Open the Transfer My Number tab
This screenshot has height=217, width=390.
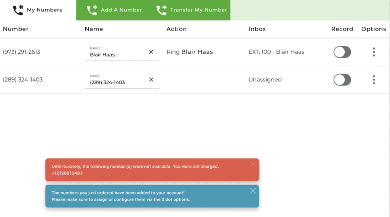tap(192, 10)
